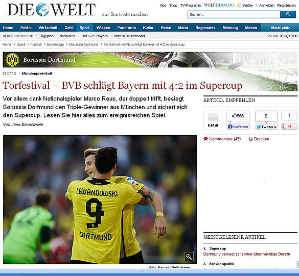Open the Politik section

point(26,28)
